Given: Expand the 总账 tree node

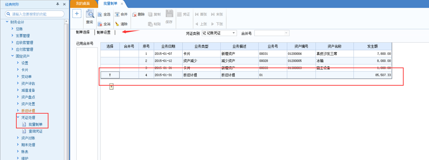Looking at the screenshot, I should tap(12, 28).
